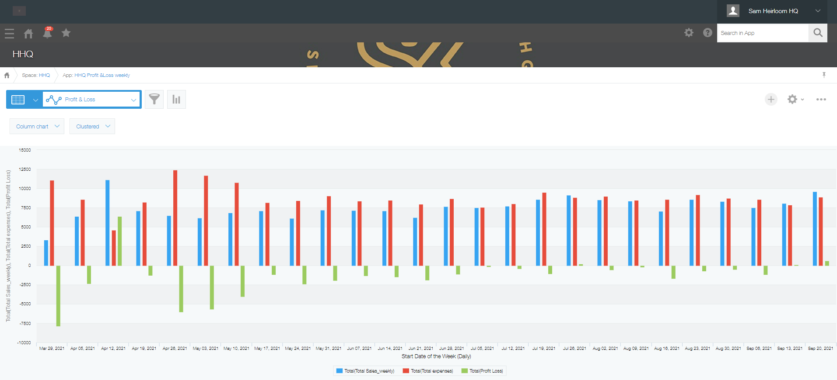
Task: Add a new record with plus button
Action: pos(771,100)
